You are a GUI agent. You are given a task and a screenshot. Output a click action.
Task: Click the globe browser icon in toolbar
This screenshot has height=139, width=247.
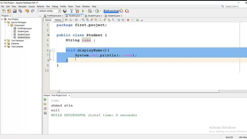click(x=65, y=11)
